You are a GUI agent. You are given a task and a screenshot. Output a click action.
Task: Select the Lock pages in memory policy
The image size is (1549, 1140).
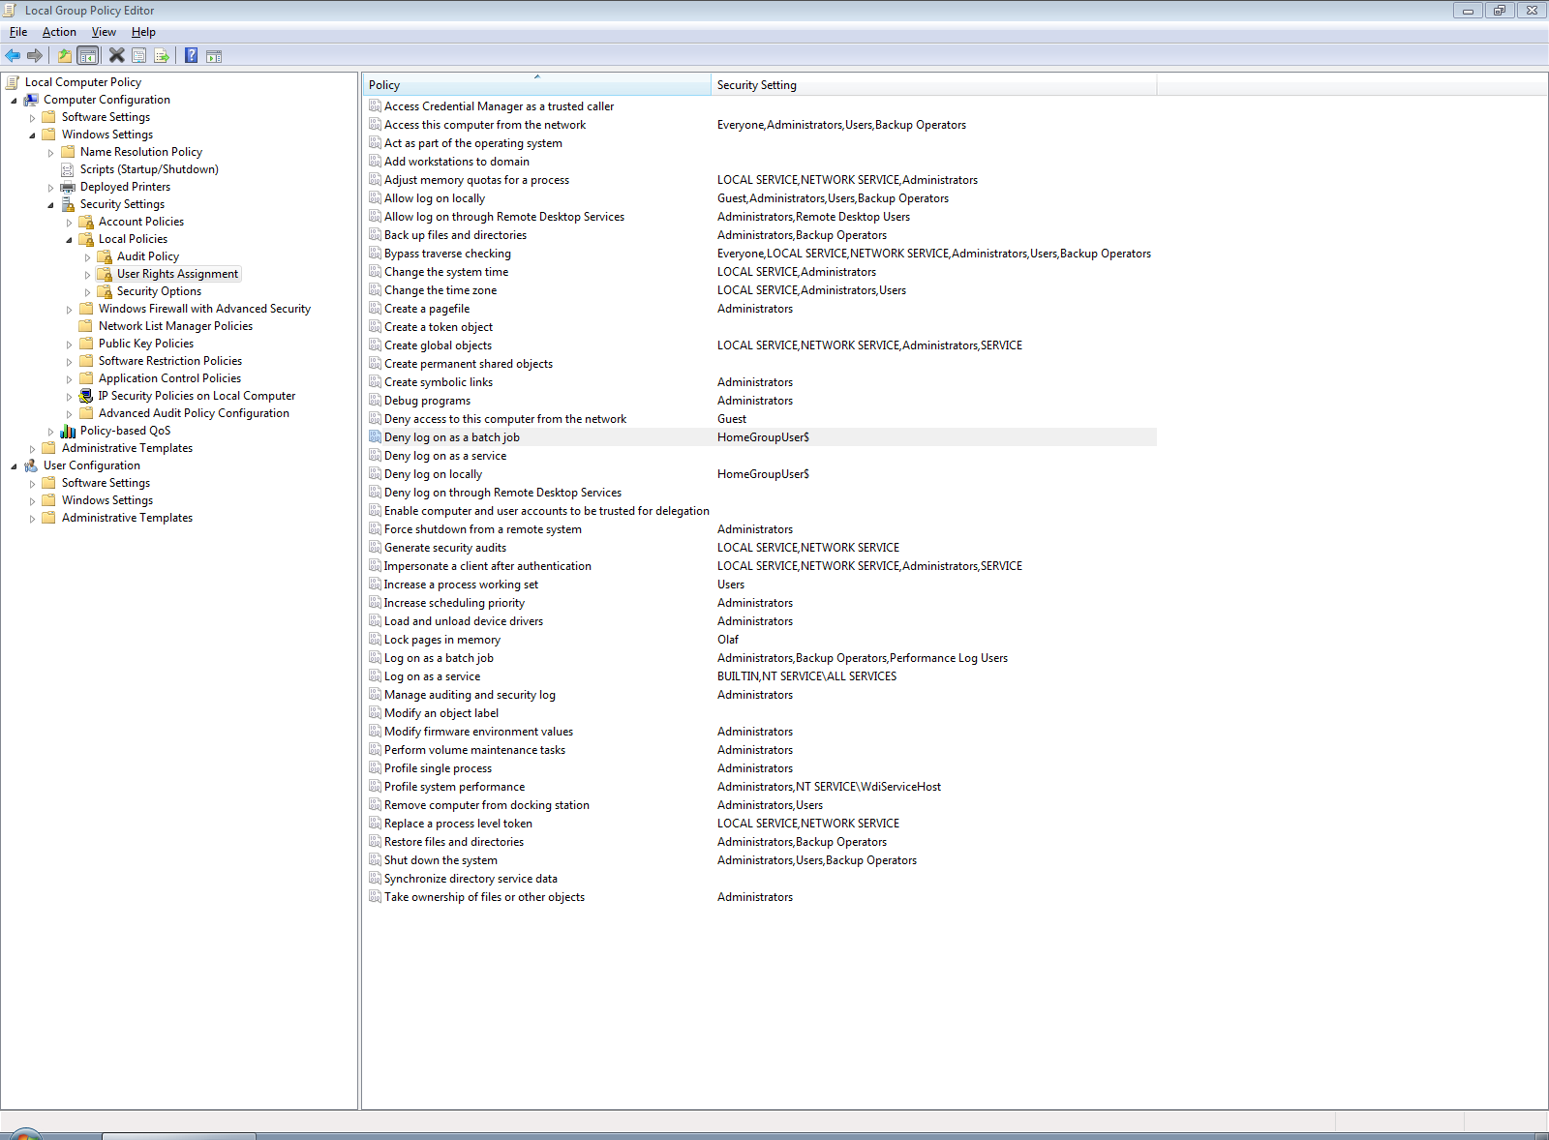tap(441, 640)
